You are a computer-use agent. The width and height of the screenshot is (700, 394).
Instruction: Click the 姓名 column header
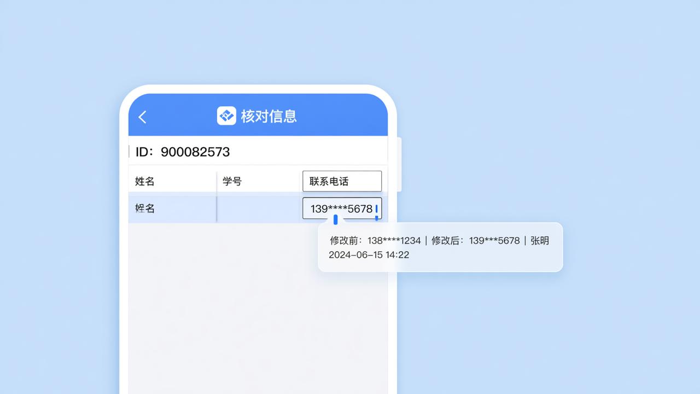(145, 182)
